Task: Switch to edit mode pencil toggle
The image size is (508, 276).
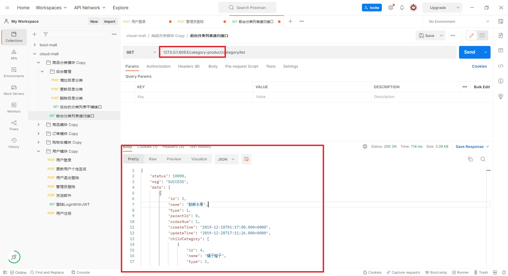Action: (471, 35)
